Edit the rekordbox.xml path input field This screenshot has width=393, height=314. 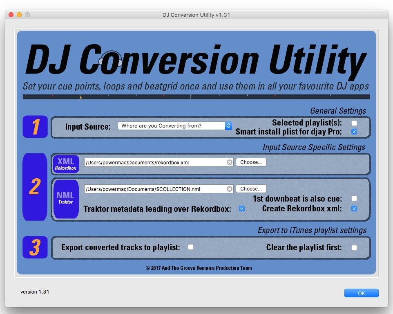click(x=159, y=162)
